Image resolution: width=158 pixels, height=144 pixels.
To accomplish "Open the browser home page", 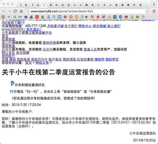I will coord(21,11).
